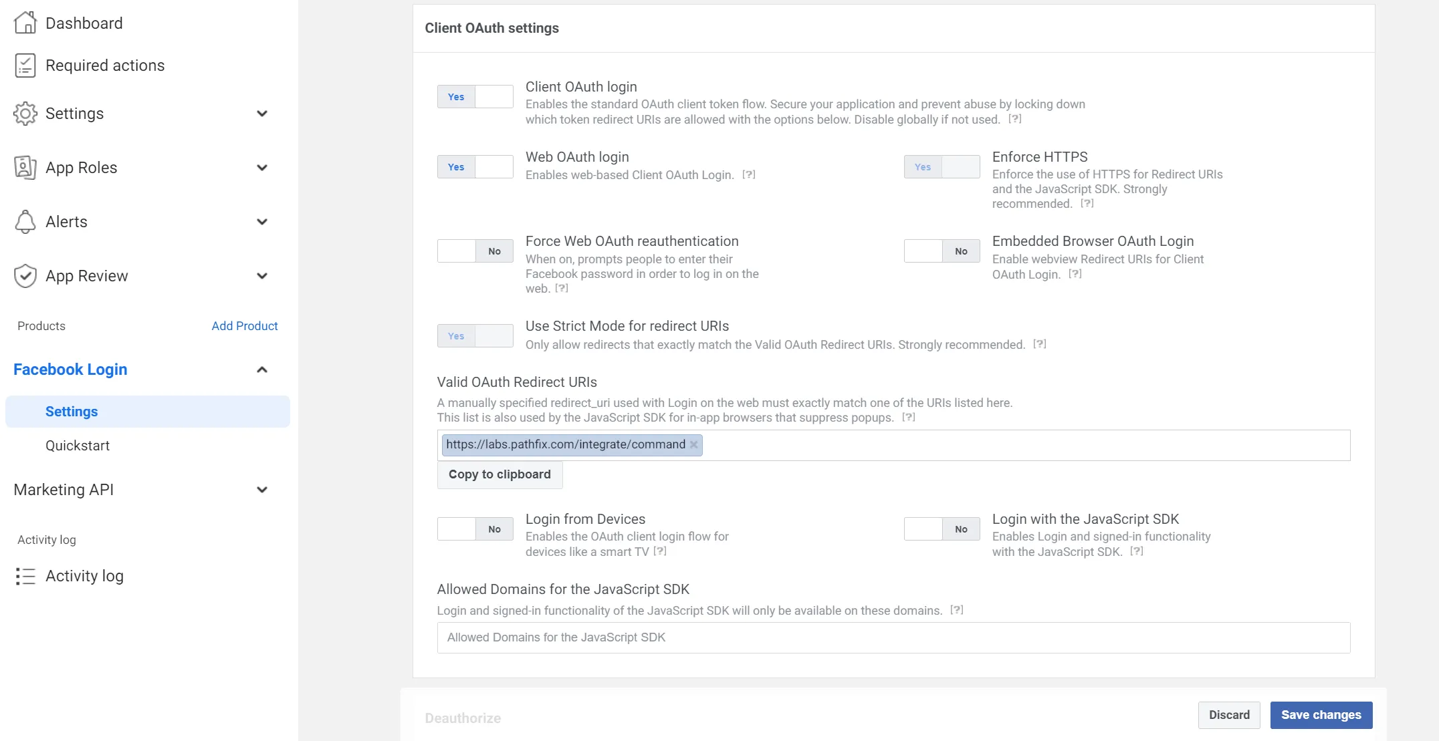The width and height of the screenshot is (1439, 741).
Task: Expand the Marketing API section chevron
Action: [262, 490]
